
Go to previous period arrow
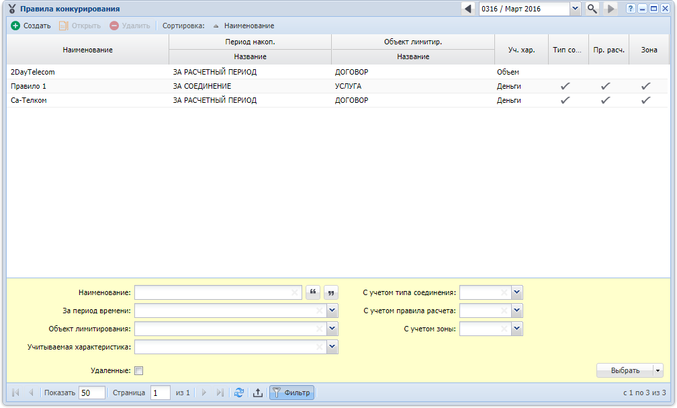click(468, 9)
